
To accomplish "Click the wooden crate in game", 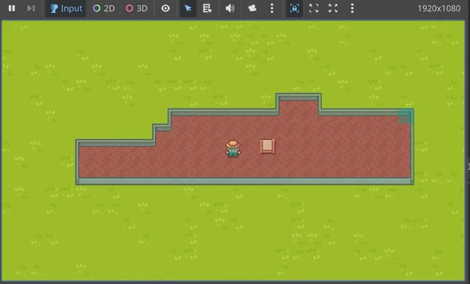I will 267,146.
